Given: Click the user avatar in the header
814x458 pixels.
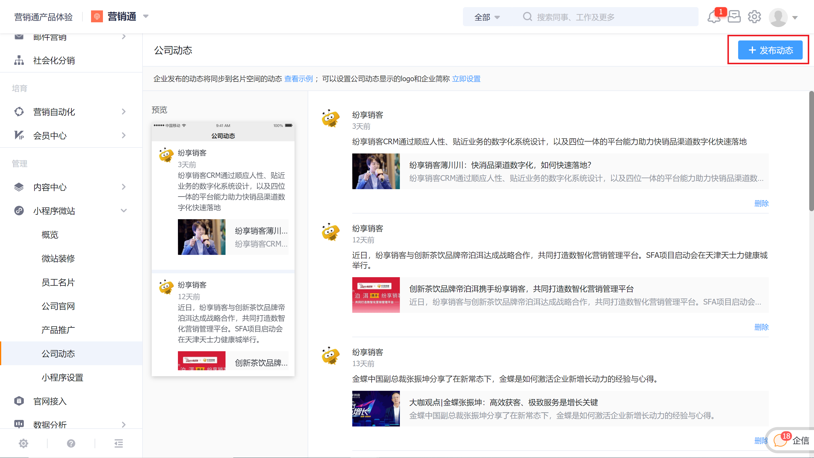Looking at the screenshot, I should pos(778,17).
